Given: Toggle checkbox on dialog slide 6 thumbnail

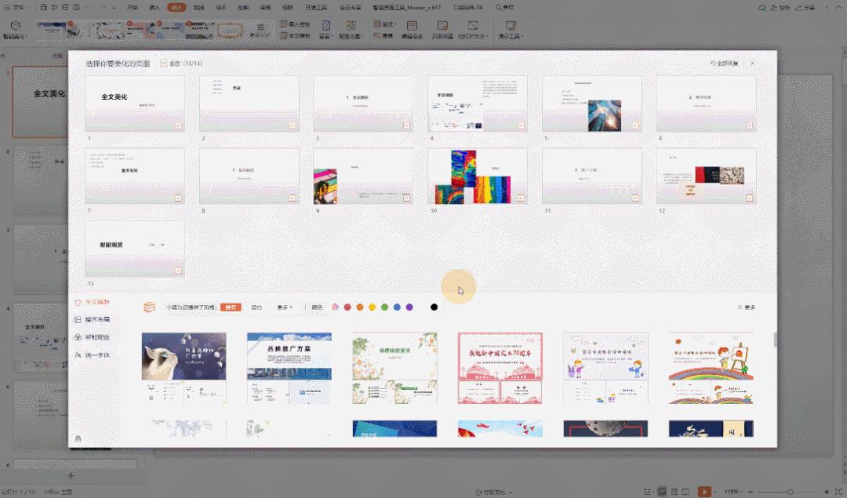Looking at the screenshot, I should click(749, 125).
